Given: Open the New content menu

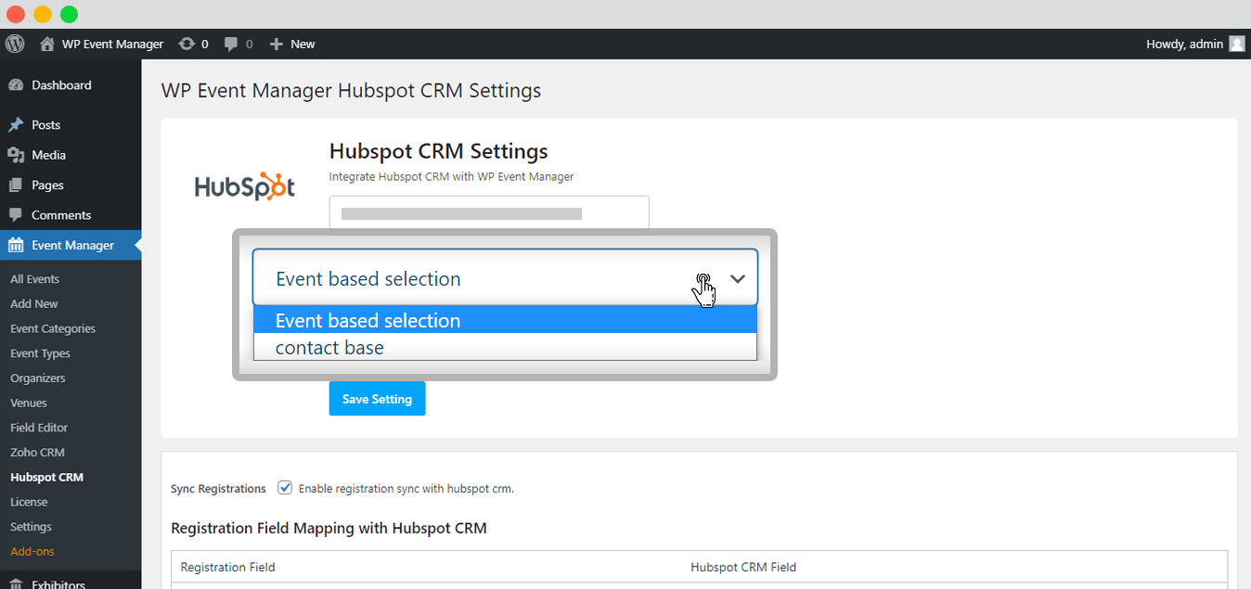Looking at the screenshot, I should coord(292,44).
